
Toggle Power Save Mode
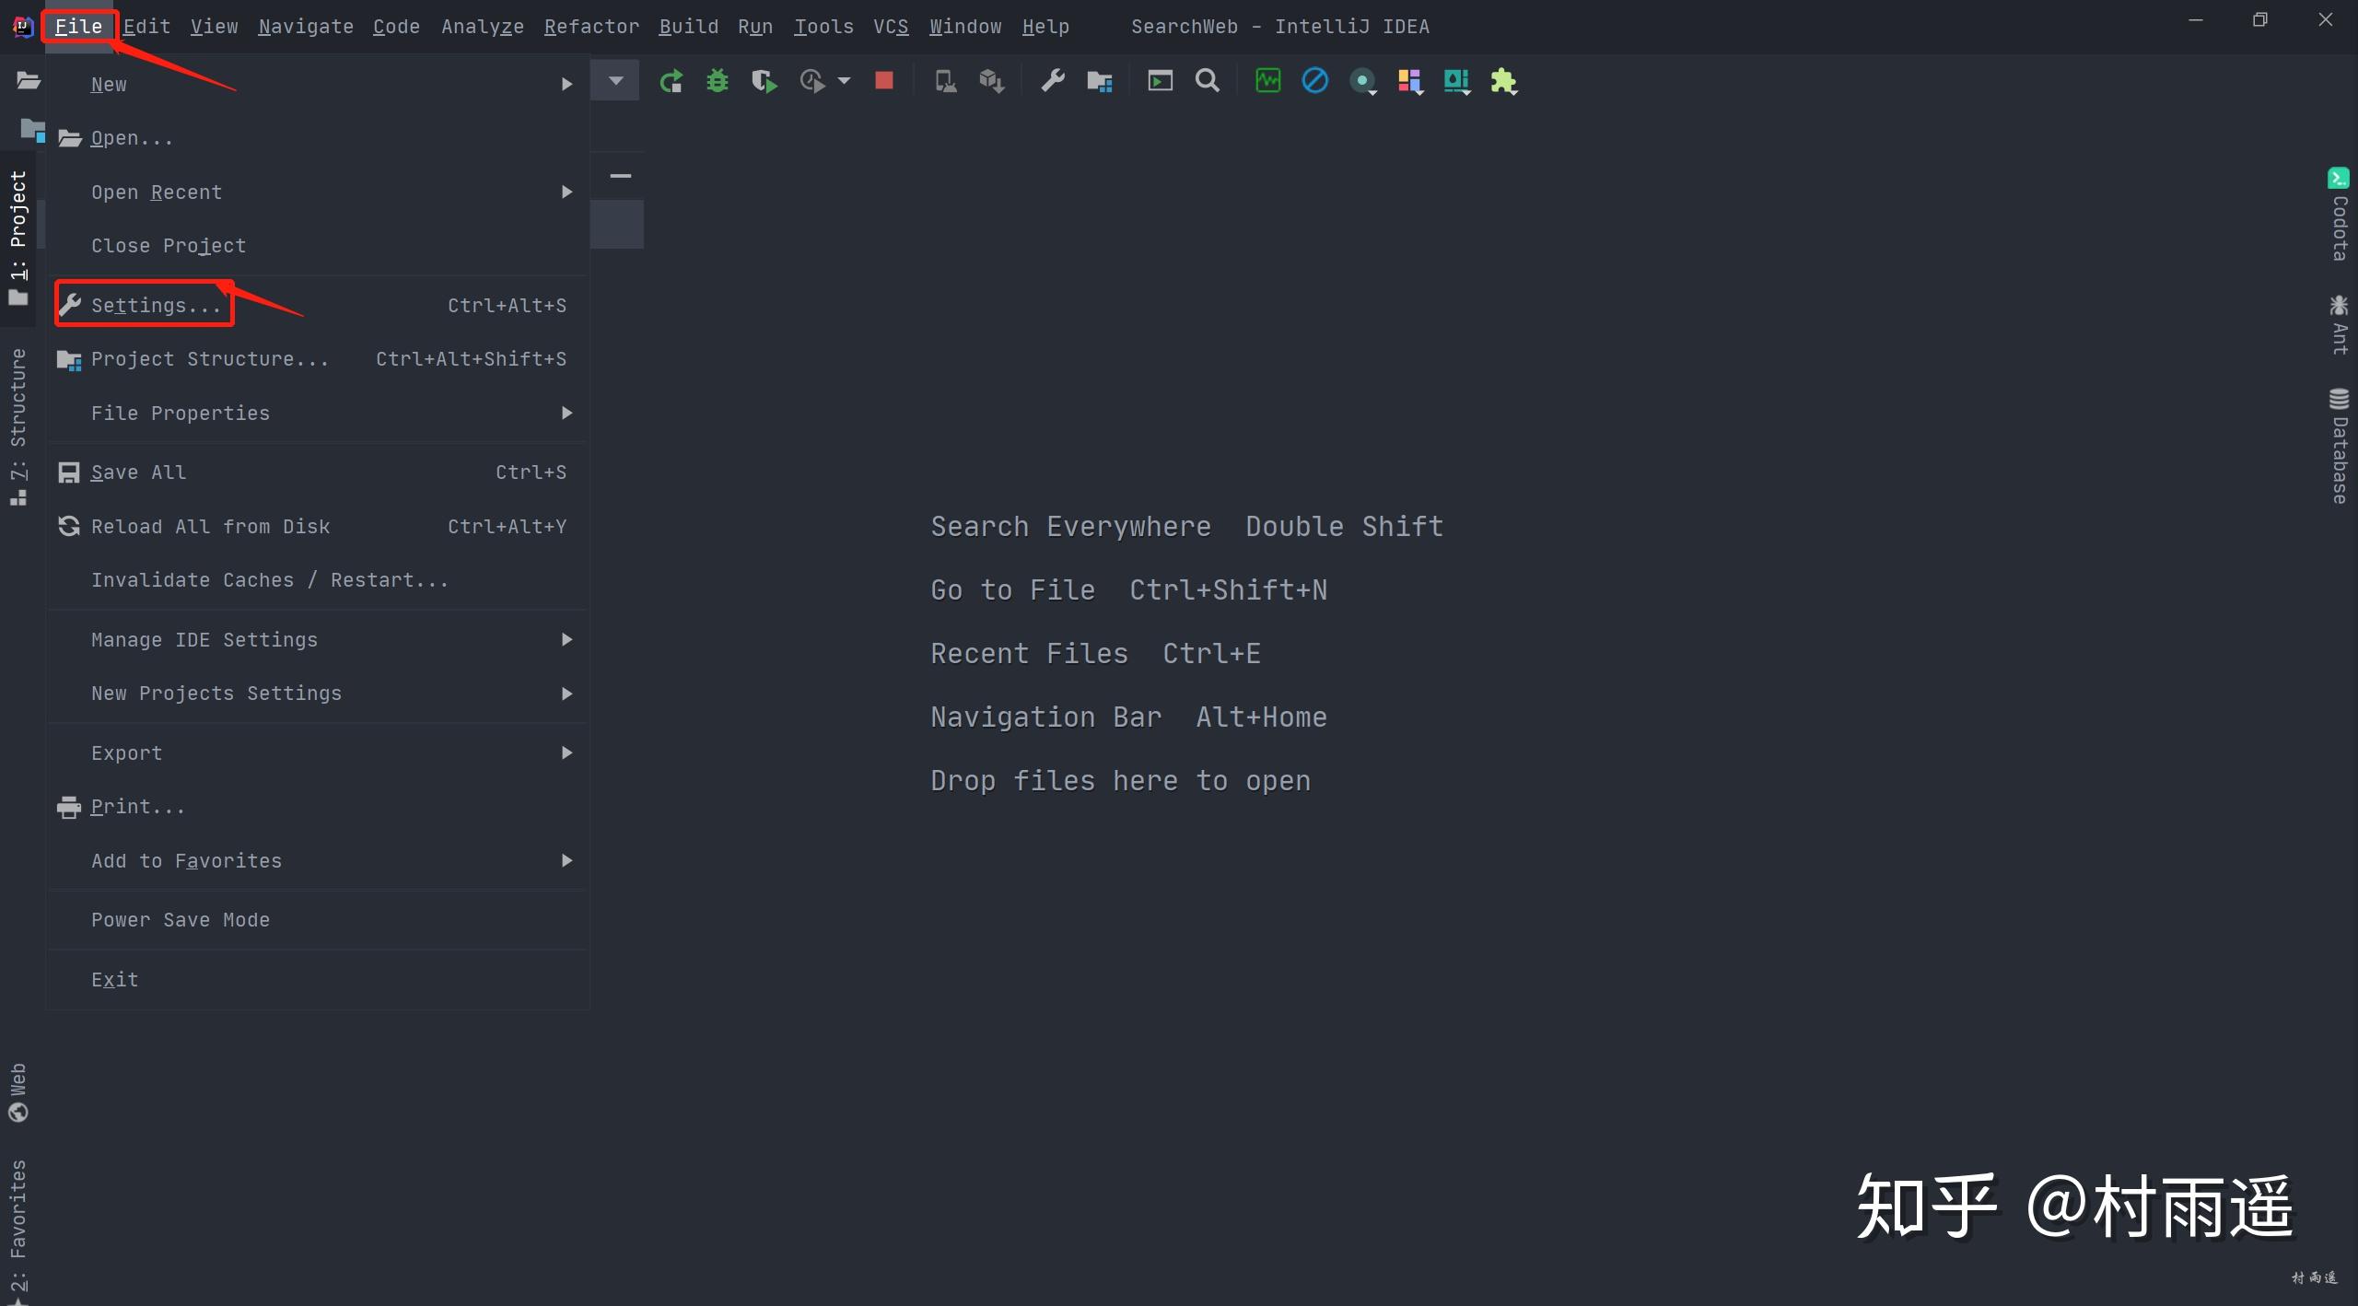point(181,919)
